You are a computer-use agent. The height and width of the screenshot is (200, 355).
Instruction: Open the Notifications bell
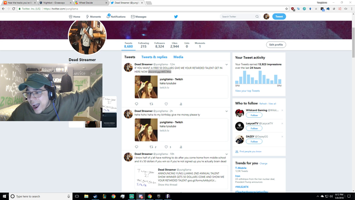116,17
